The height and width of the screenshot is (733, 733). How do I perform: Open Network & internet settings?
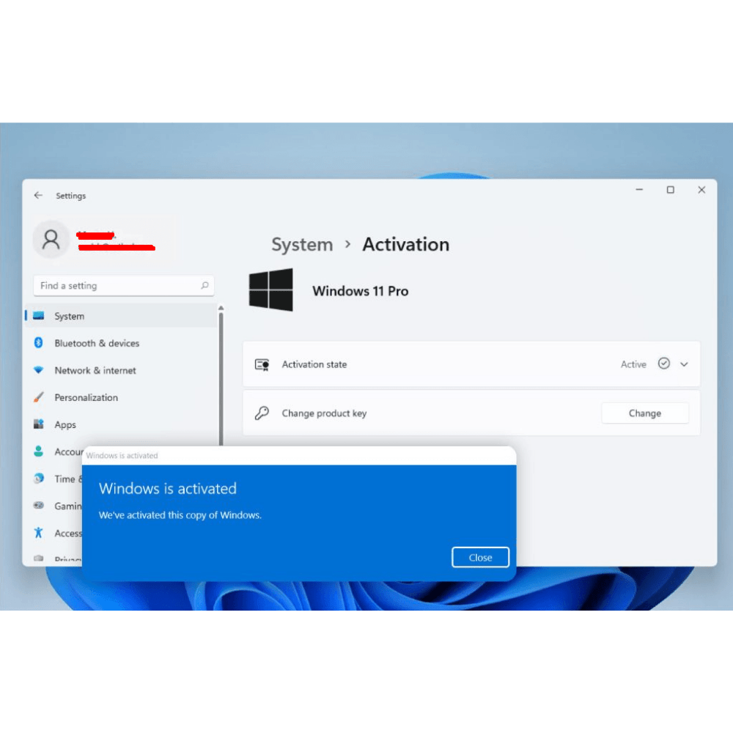pyautogui.click(x=122, y=369)
